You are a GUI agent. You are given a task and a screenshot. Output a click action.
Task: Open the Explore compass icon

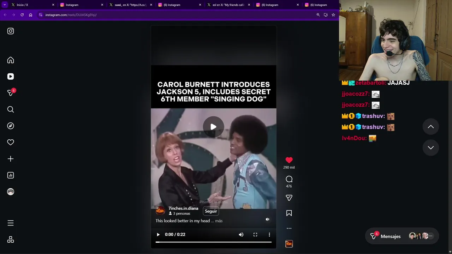coord(11,126)
